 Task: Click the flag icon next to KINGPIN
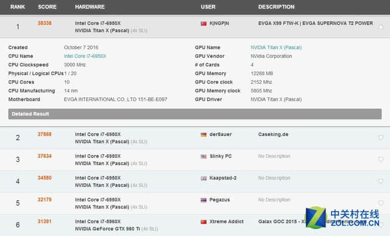point(204,24)
